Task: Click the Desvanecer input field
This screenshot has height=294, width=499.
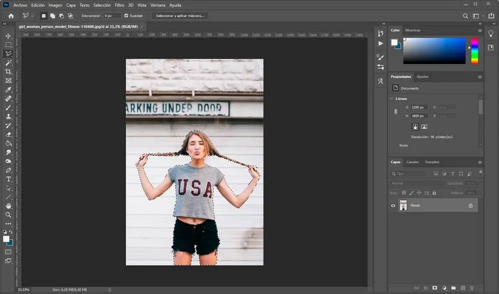Action: (x=112, y=16)
